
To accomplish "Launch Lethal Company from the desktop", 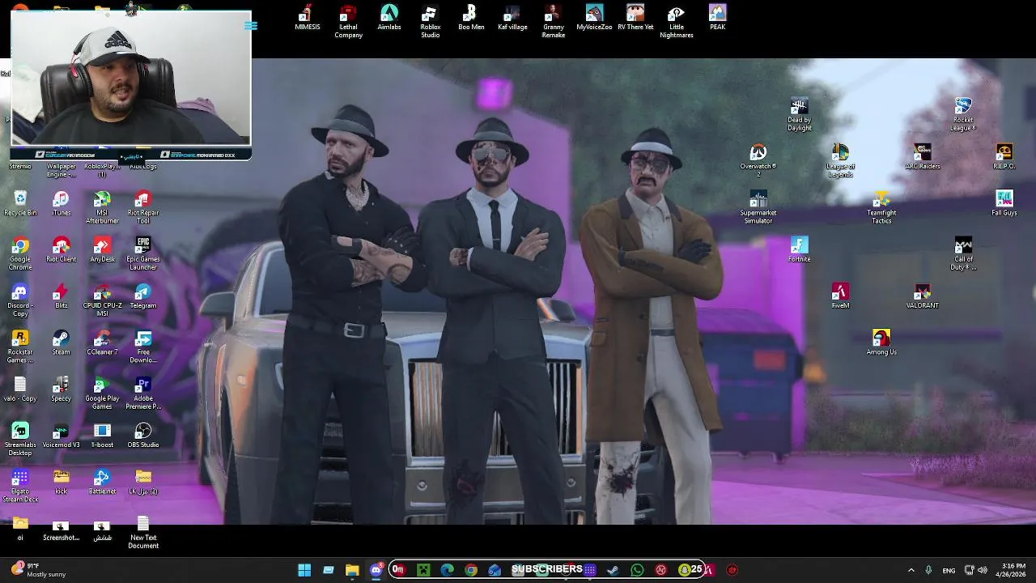I will click(x=348, y=22).
